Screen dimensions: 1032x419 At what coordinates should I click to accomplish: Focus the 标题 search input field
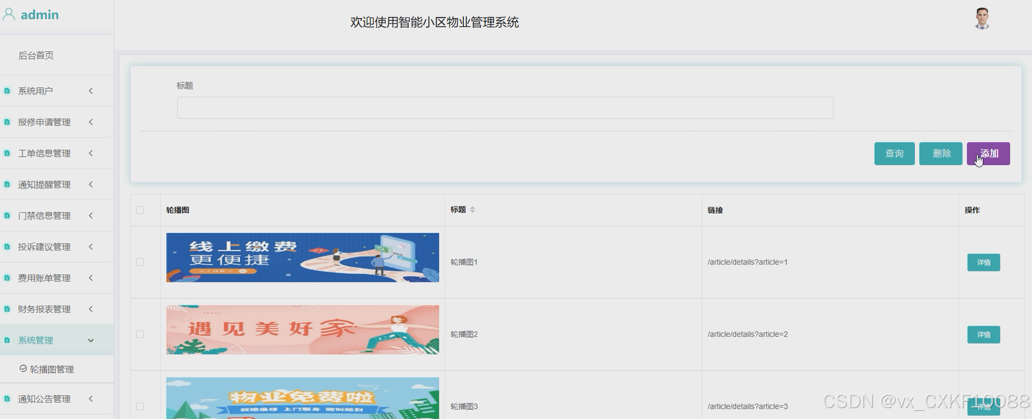pos(505,108)
